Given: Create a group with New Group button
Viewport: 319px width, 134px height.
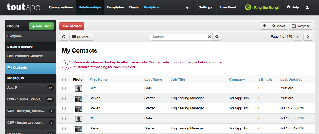Looking at the screenshot, I should click(x=41, y=26).
